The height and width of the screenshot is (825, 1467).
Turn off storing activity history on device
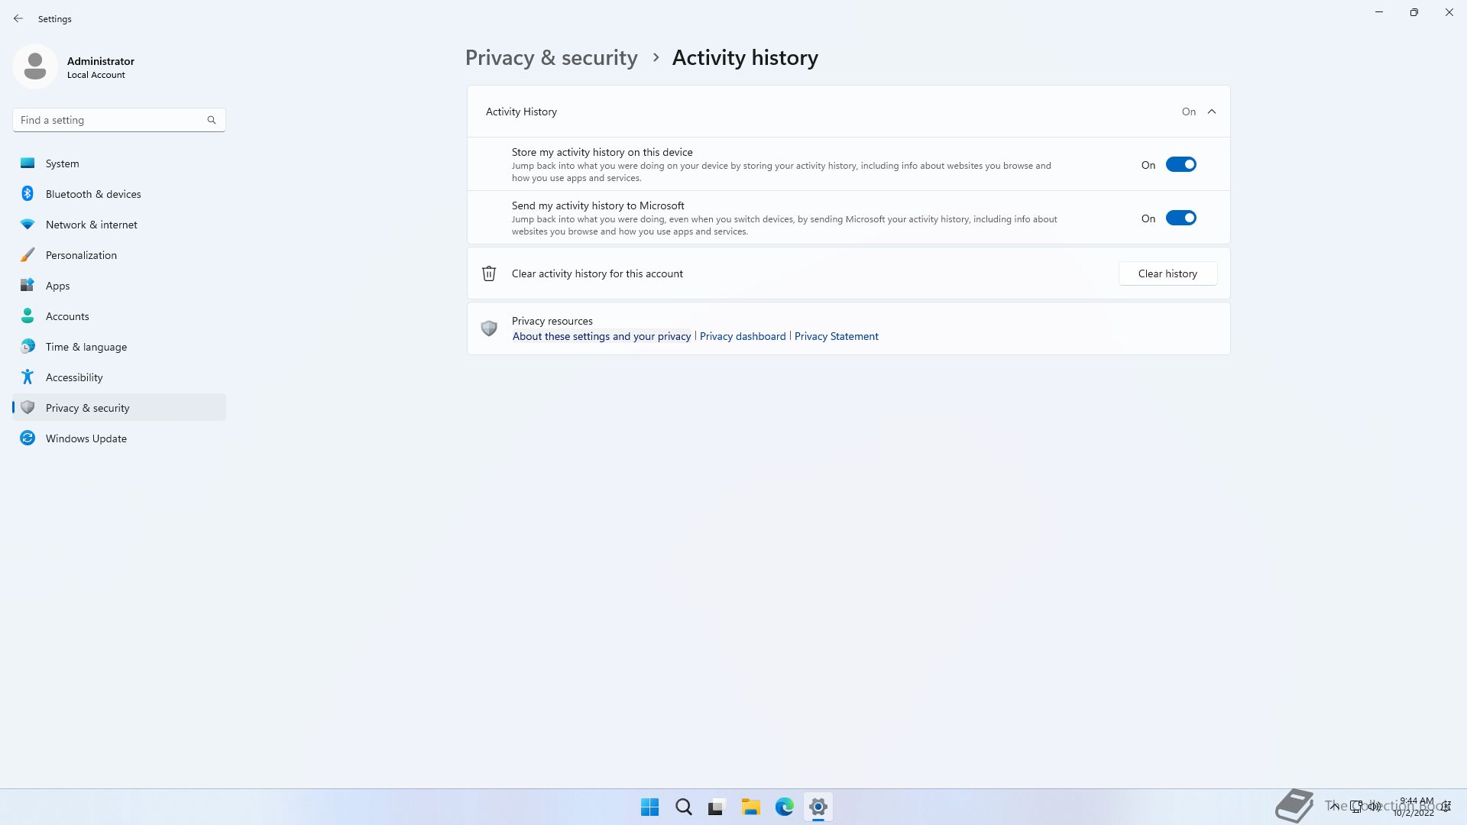click(1180, 165)
